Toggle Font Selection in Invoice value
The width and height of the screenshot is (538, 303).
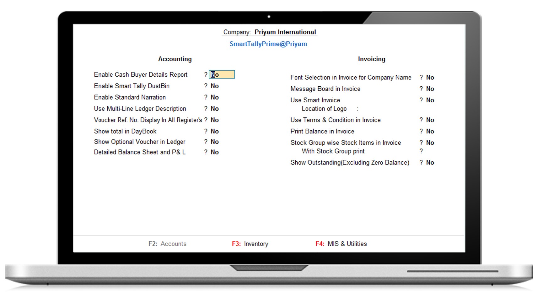[x=430, y=77]
